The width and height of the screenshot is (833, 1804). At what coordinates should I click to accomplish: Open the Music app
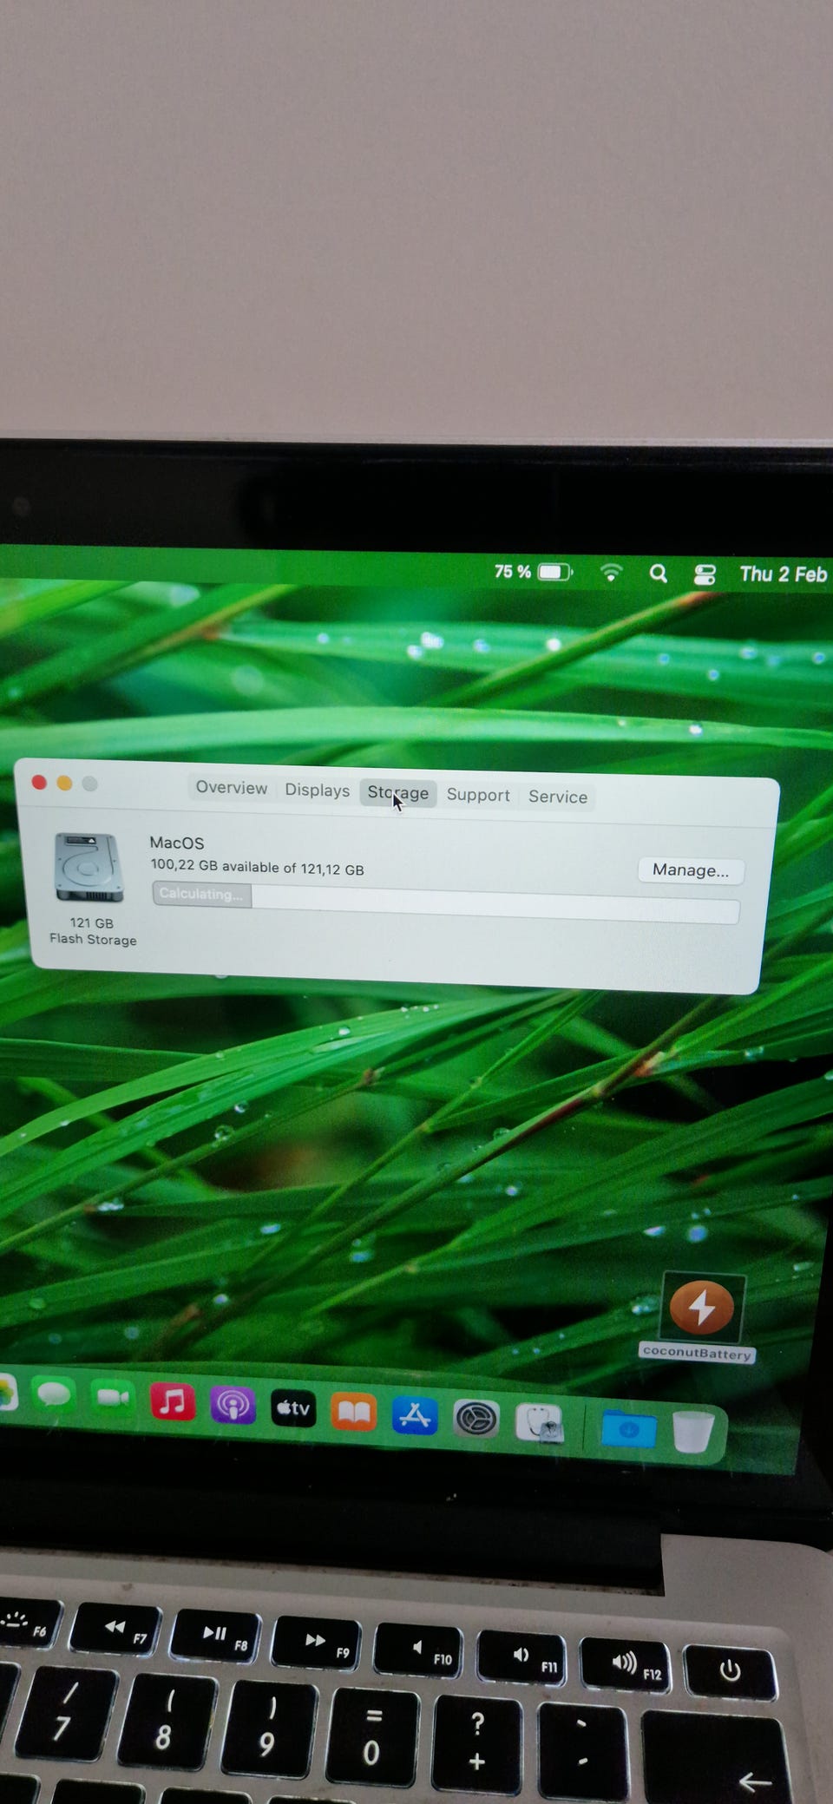tap(172, 1401)
